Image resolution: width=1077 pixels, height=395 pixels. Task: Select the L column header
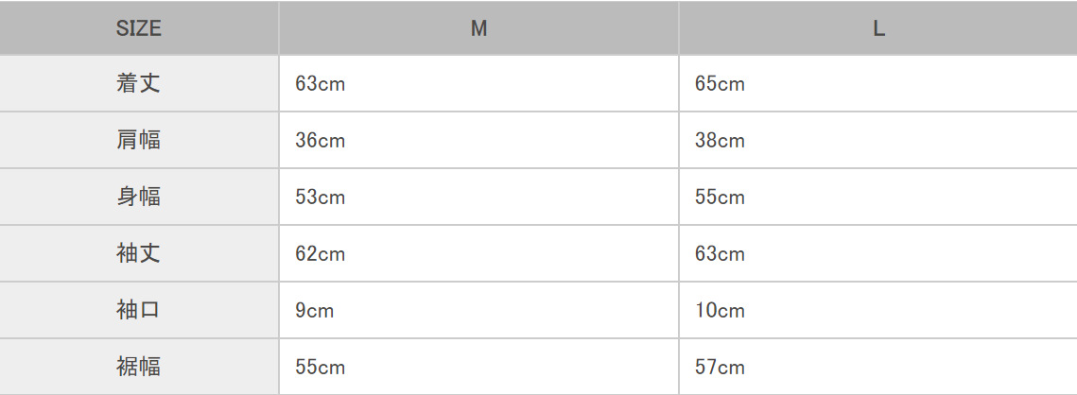878,28
